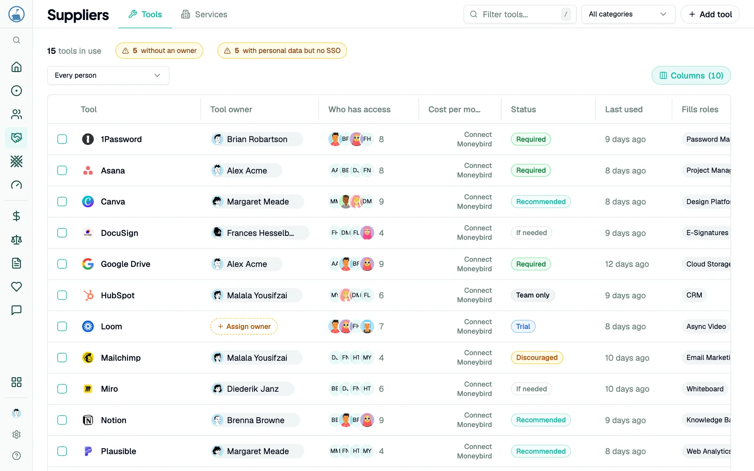The image size is (754, 471).
Task: Click the Add tool button
Action: click(x=710, y=14)
